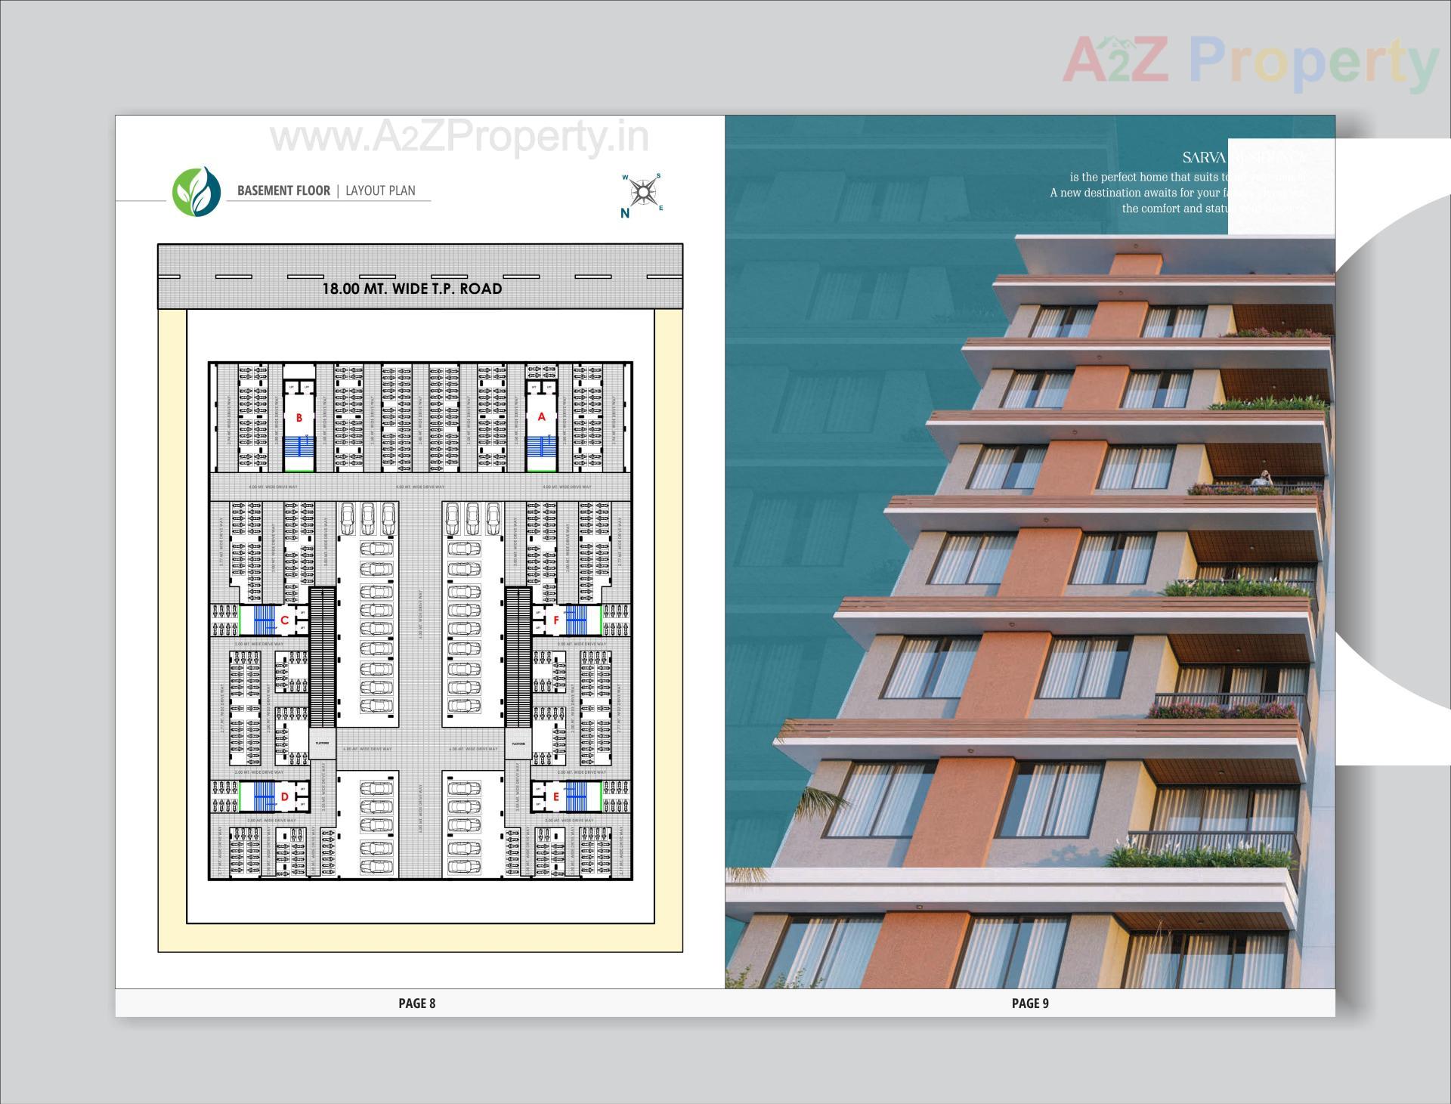Expand the BASEMENT FLOOR section header
The image size is (1451, 1104).
pos(283,190)
